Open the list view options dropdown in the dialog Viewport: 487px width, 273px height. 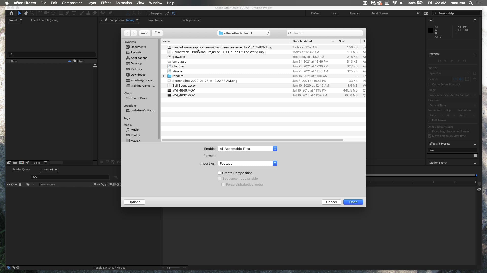coord(144,33)
